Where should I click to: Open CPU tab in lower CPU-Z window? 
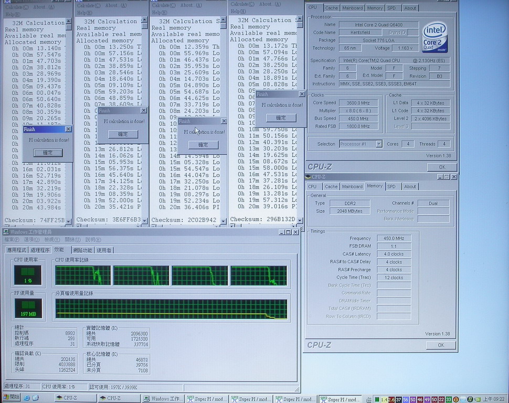[312, 187]
